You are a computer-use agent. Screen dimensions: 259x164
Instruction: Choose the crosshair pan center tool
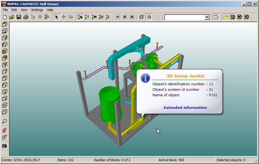[x=64, y=17]
